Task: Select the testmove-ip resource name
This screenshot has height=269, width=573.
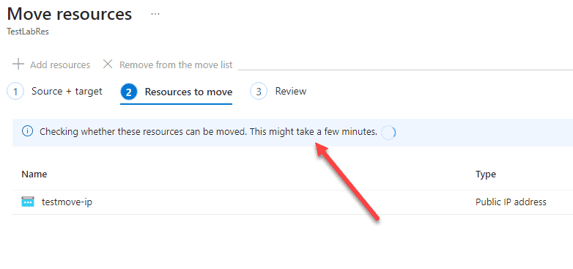Action: [67, 202]
